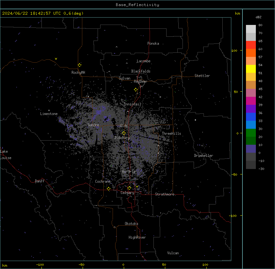This screenshot has width=275, height=269.
Task: Click white asterisk marker above Limestone
Action: click(49, 111)
